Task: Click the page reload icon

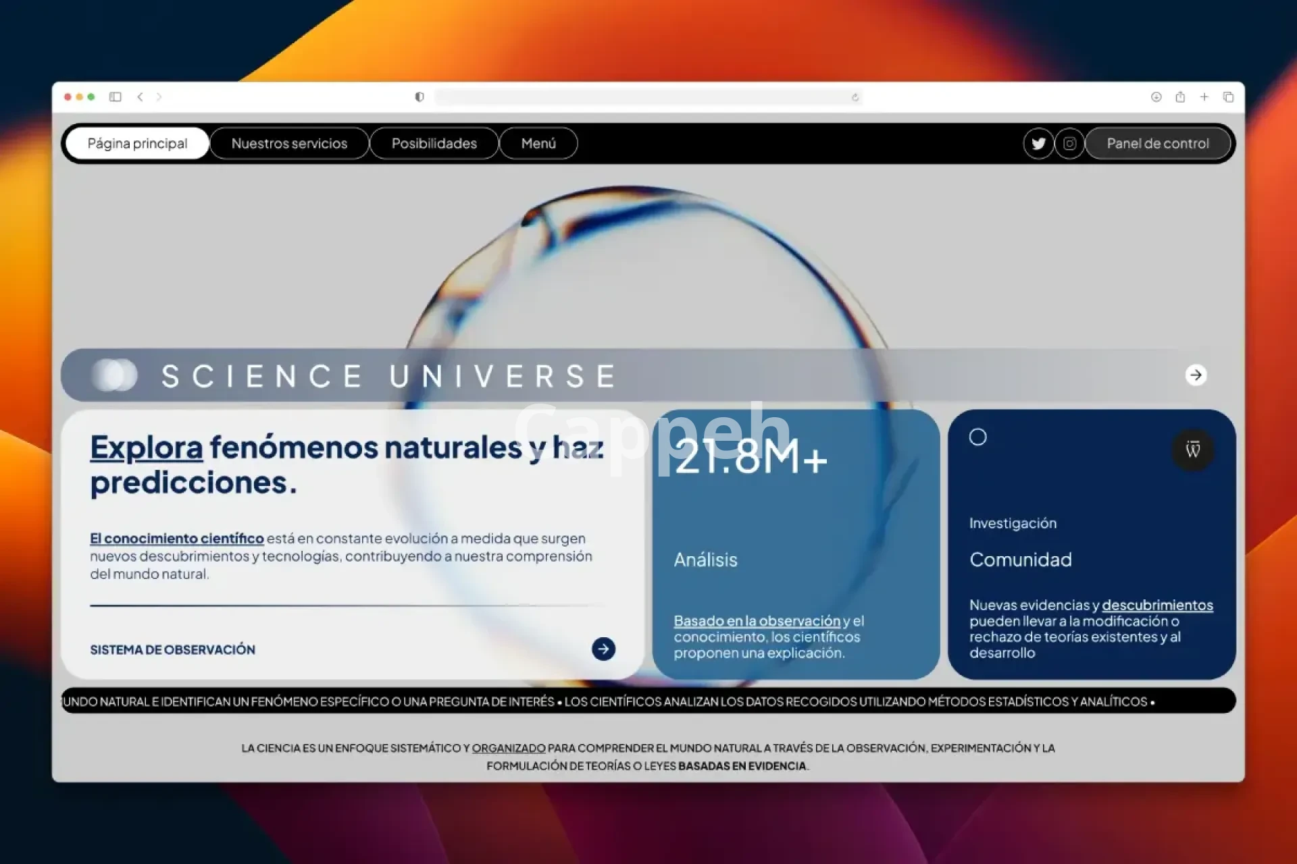Action: [x=855, y=97]
